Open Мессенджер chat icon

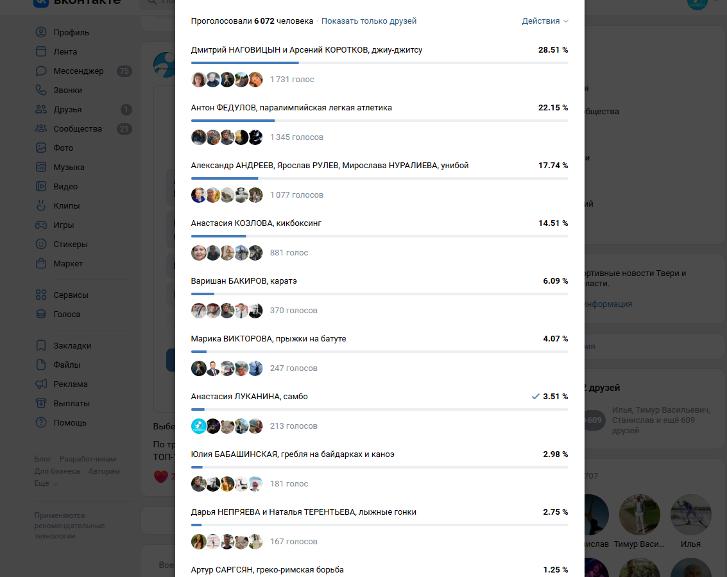(41, 71)
